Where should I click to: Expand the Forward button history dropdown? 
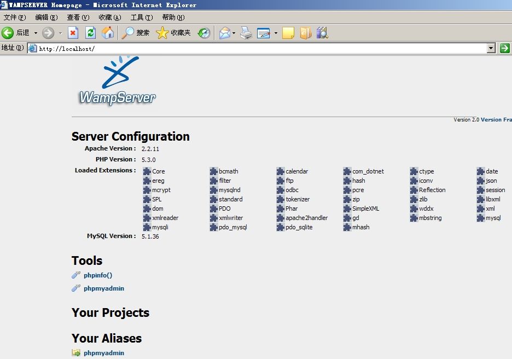[60, 33]
